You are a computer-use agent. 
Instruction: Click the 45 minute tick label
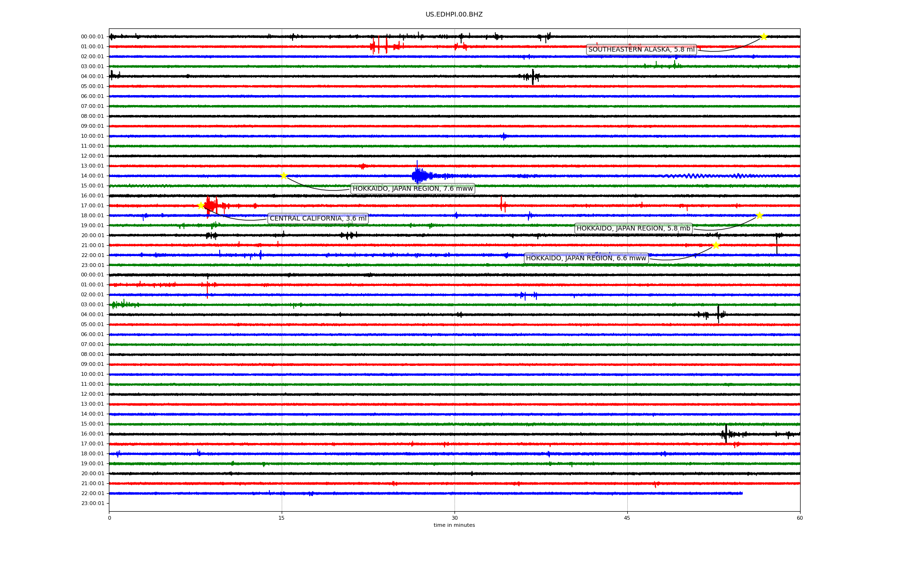[x=627, y=518]
